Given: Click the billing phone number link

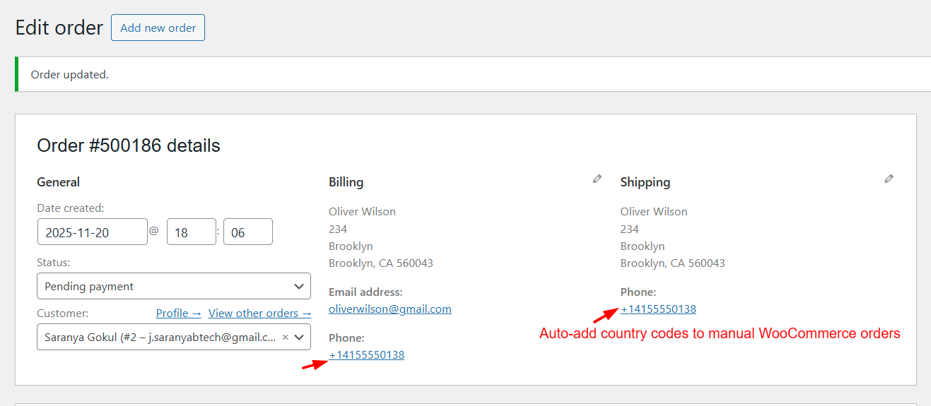Looking at the screenshot, I should (366, 355).
